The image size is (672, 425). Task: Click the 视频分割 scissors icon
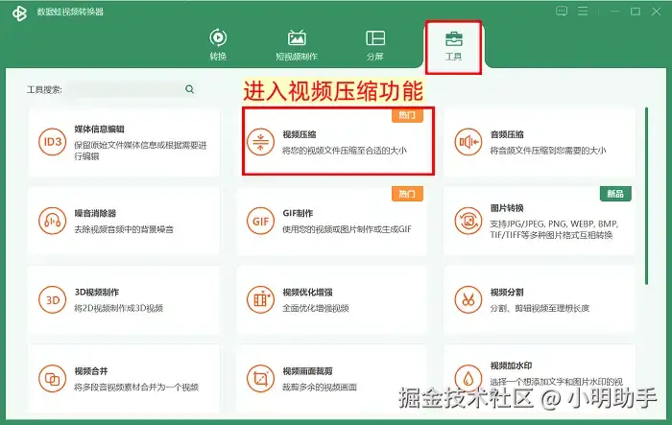click(468, 300)
